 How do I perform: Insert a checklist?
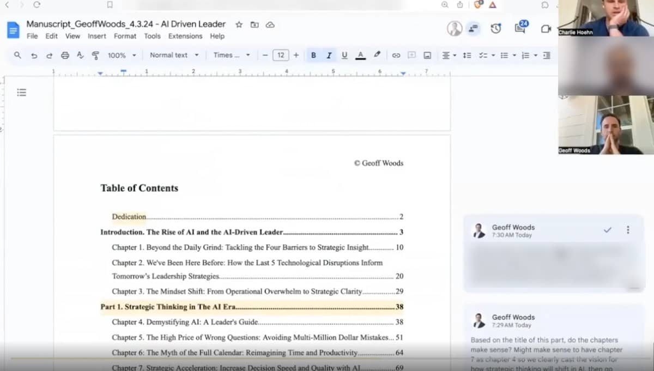(482, 55)
